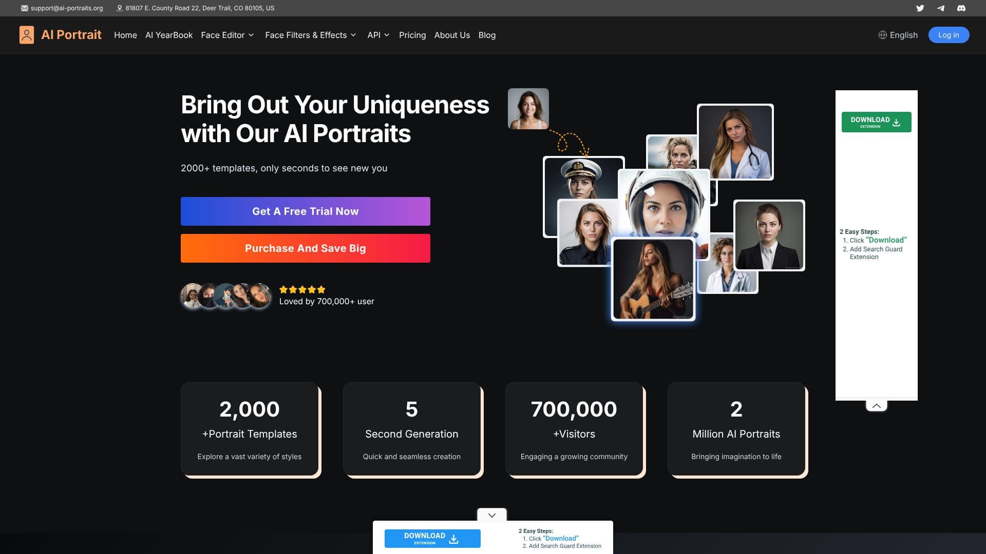Click the address text in top bar

click(x=200, y=8)
